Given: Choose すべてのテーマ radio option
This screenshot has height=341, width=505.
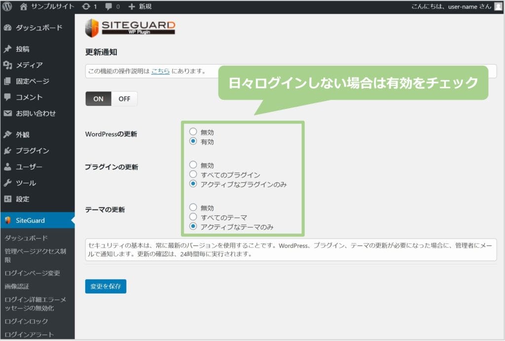Looking at the screenshot, I should click(193, 217).
